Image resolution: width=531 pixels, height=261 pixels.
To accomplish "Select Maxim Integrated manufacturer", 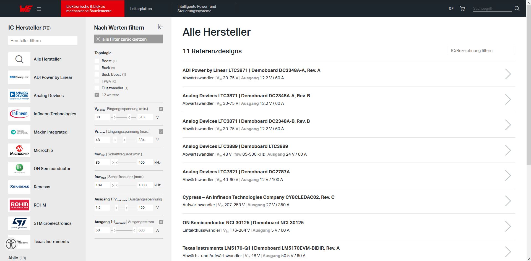I will (x=50, y=132).
